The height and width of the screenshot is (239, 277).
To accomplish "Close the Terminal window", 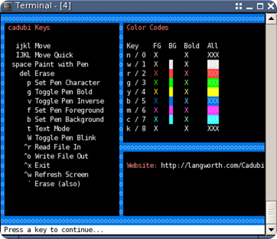I will pyautogui.click(x=271, y=6).
